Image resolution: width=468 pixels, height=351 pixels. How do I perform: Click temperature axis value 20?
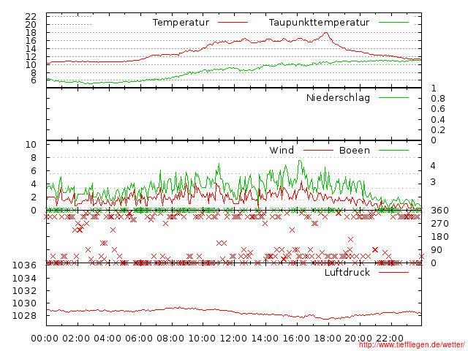coord(31,24)
